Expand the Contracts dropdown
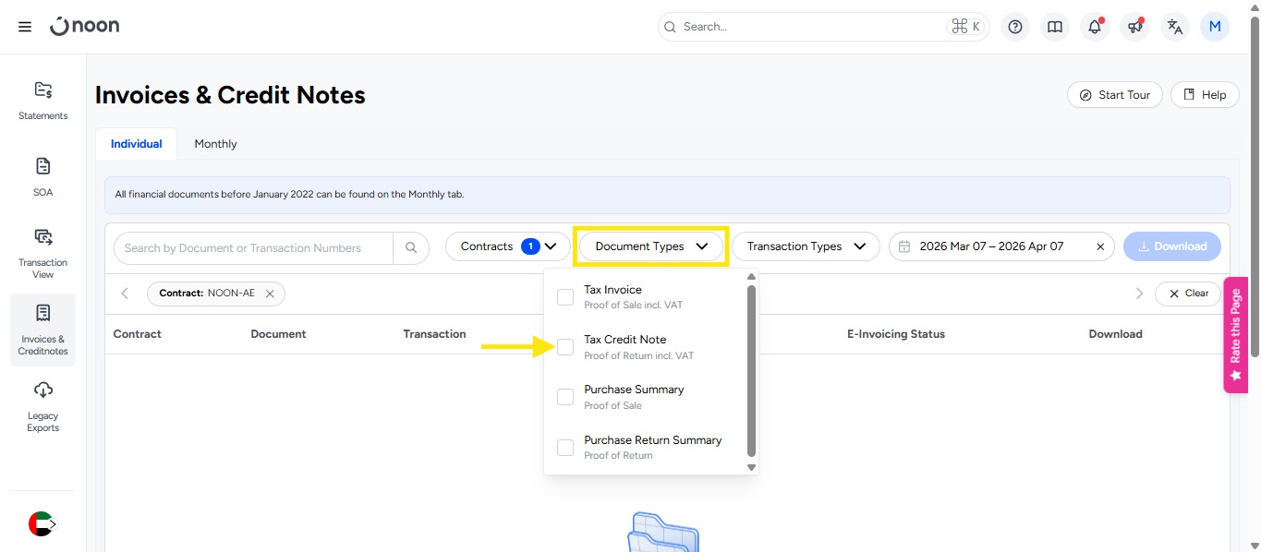 point(508,246)
